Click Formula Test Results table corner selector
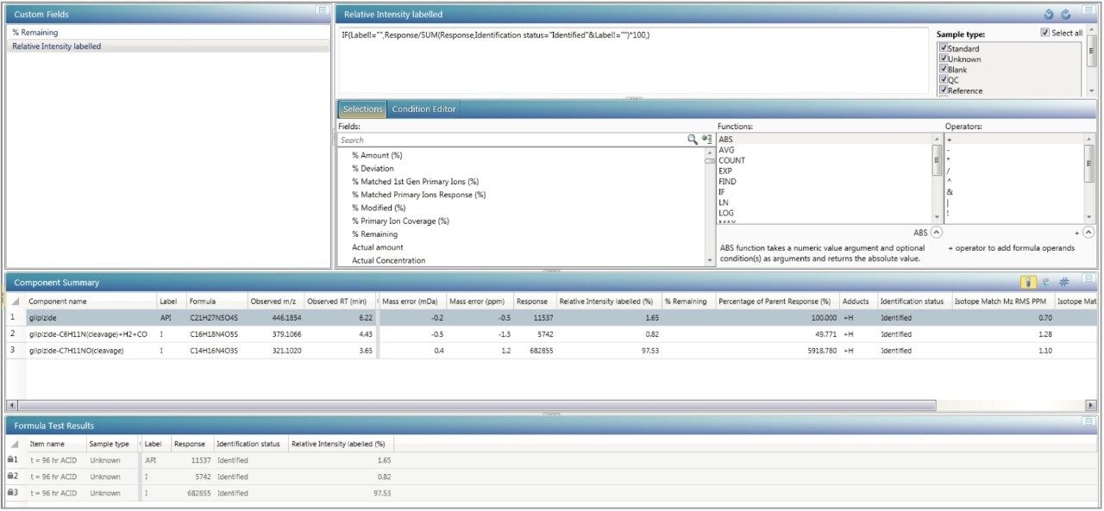Viewport: 1104px width, 511px height. 16,444
